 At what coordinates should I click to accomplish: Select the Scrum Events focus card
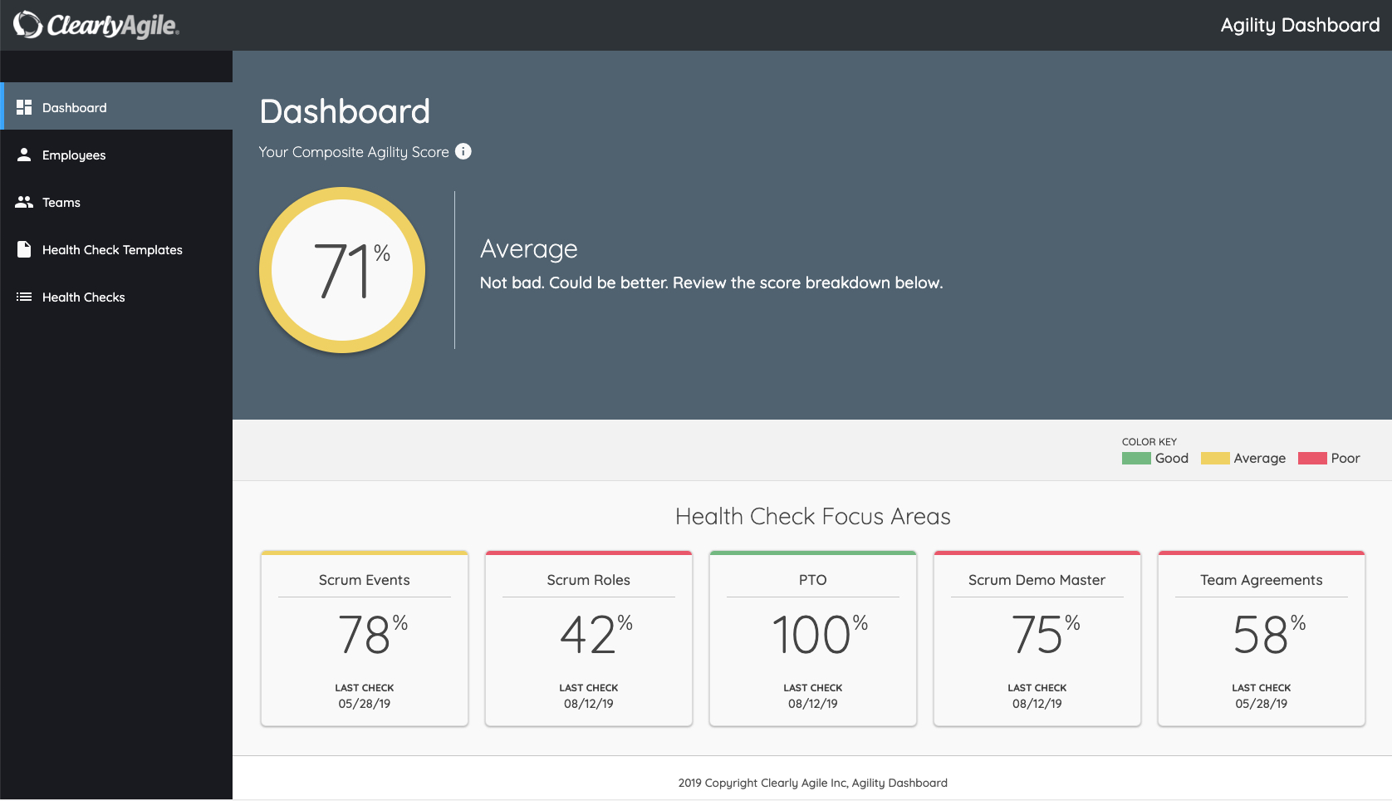click(x=364, y=638)
